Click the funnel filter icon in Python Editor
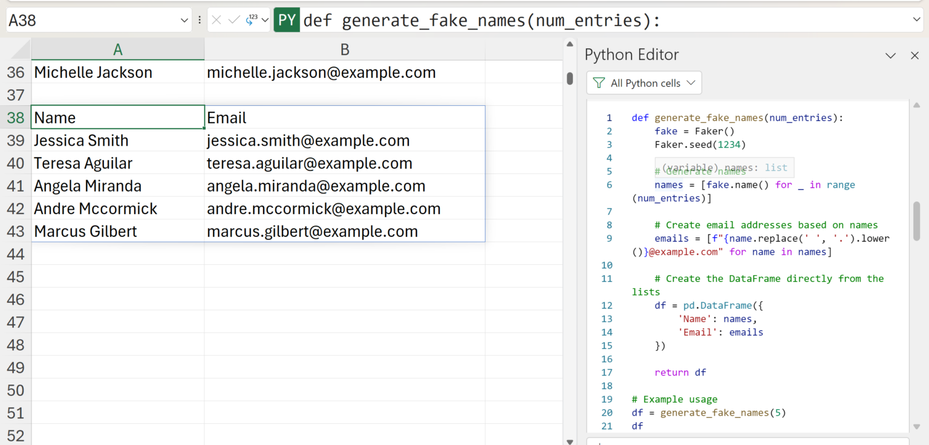Screen dimensions: 929x445 (x=599, y=83)
